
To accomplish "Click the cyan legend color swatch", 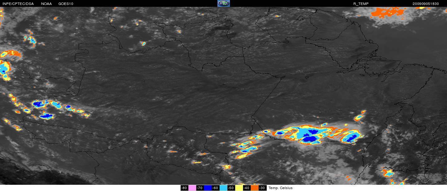I will (x=223, y=188).
